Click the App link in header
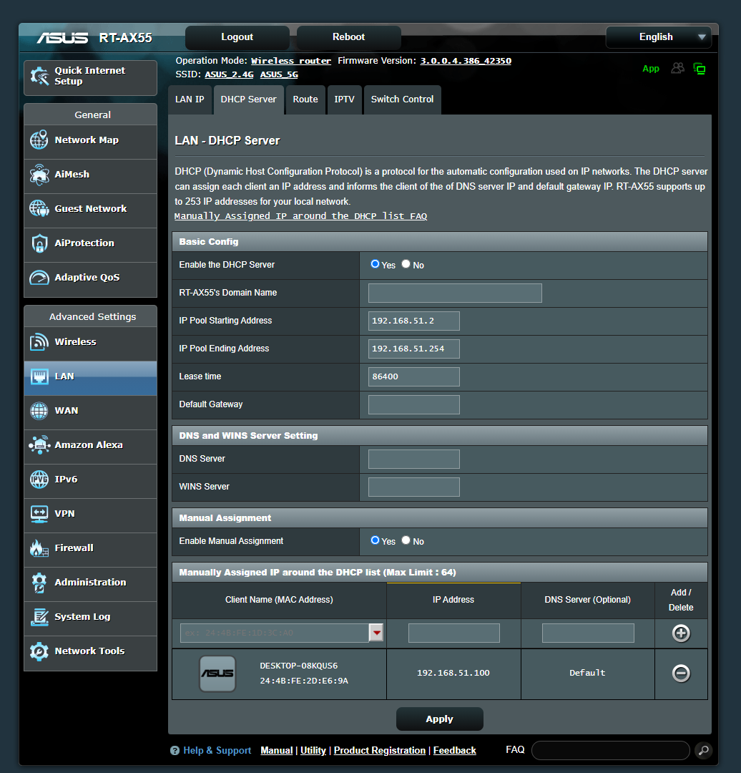Image resolution: width=741 pixels, height=773 pixels. click(x=651, y=69)
